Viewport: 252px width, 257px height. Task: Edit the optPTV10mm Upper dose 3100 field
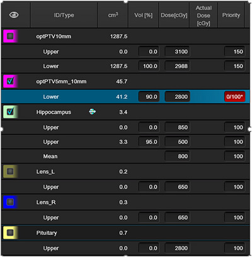tap(177, 52)
